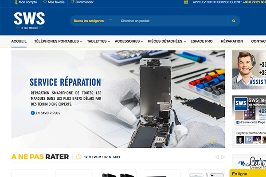
Task: Click the phone book icon in top bar
Action: point(186,2)
